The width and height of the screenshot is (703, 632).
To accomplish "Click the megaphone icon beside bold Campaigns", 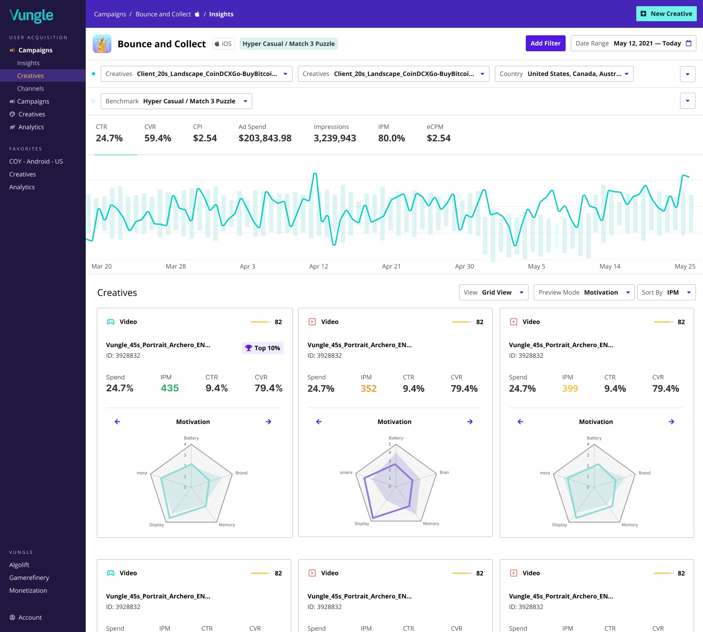I will tap(12, 50).
